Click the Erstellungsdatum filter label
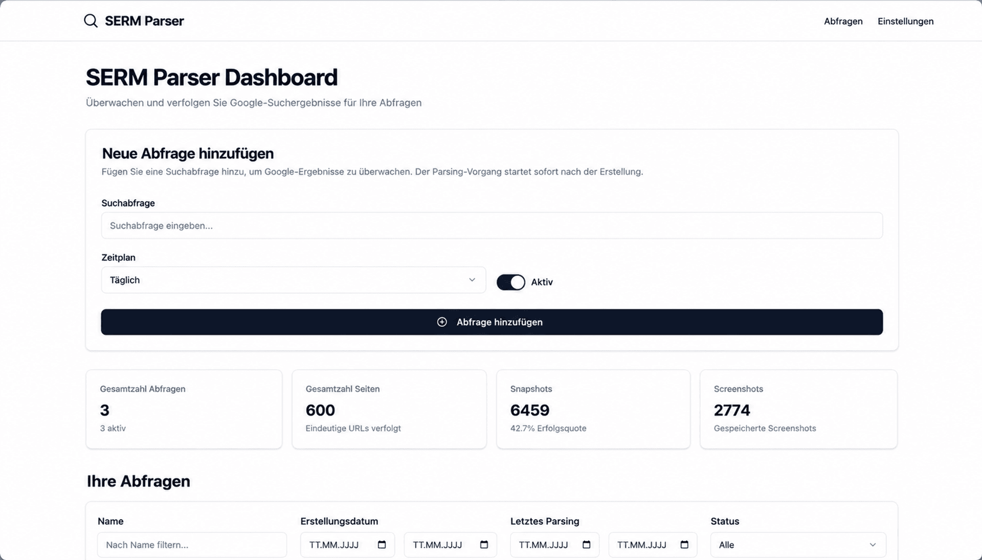Viewport: 982px width, 560px height. click(339, 521)
